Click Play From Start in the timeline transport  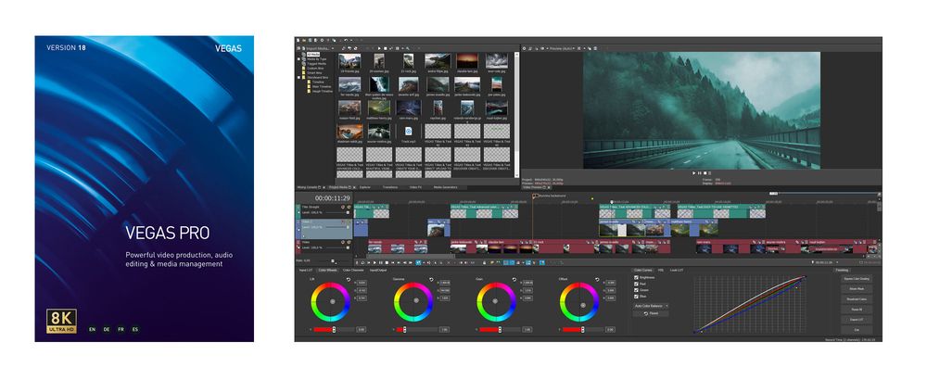[x=368, y=262]
